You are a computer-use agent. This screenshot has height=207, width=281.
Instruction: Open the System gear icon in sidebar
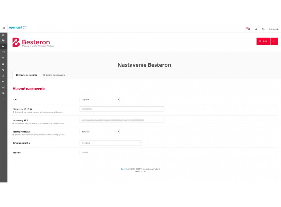[3, 82]
